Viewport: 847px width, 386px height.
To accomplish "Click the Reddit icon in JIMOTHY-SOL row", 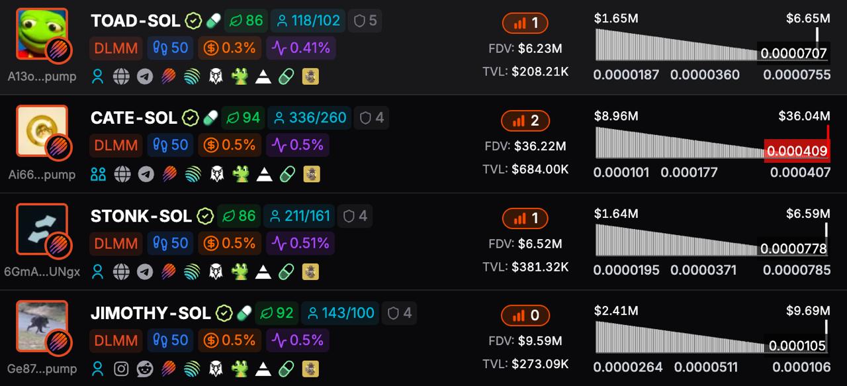I will pyautogui.click(x=145, y=369).
